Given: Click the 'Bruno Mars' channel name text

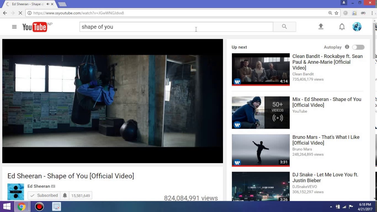Looking at the screenshot, I should 302,149.
